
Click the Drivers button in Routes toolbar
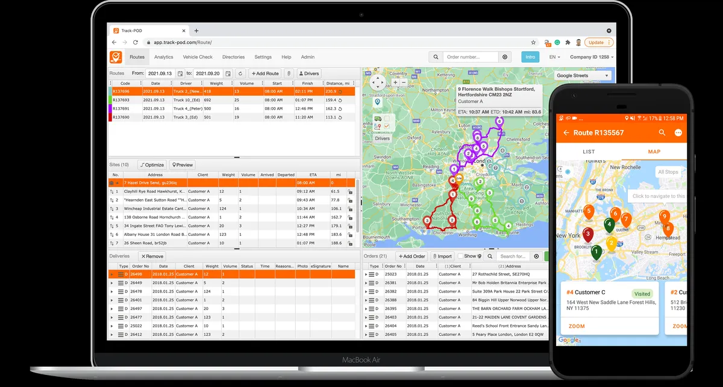click(310, 73)
